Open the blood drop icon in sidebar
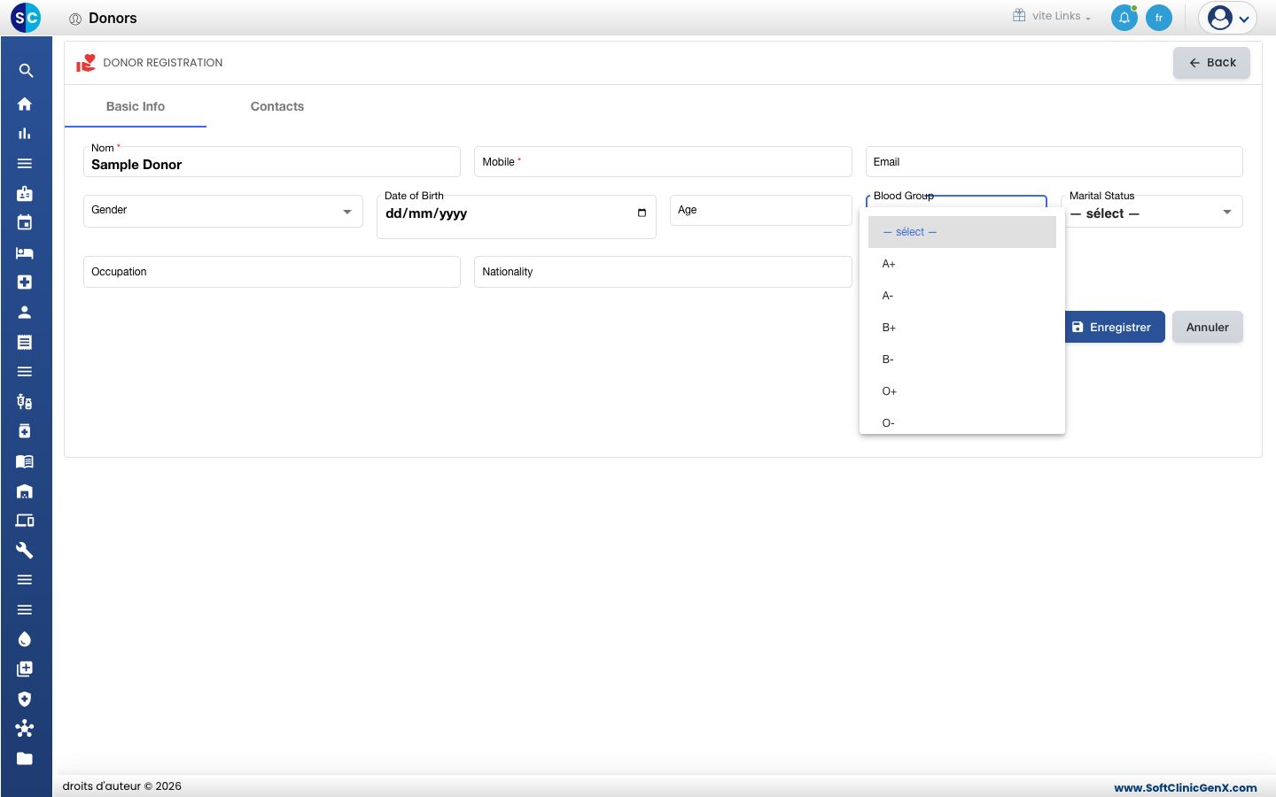 25,639
